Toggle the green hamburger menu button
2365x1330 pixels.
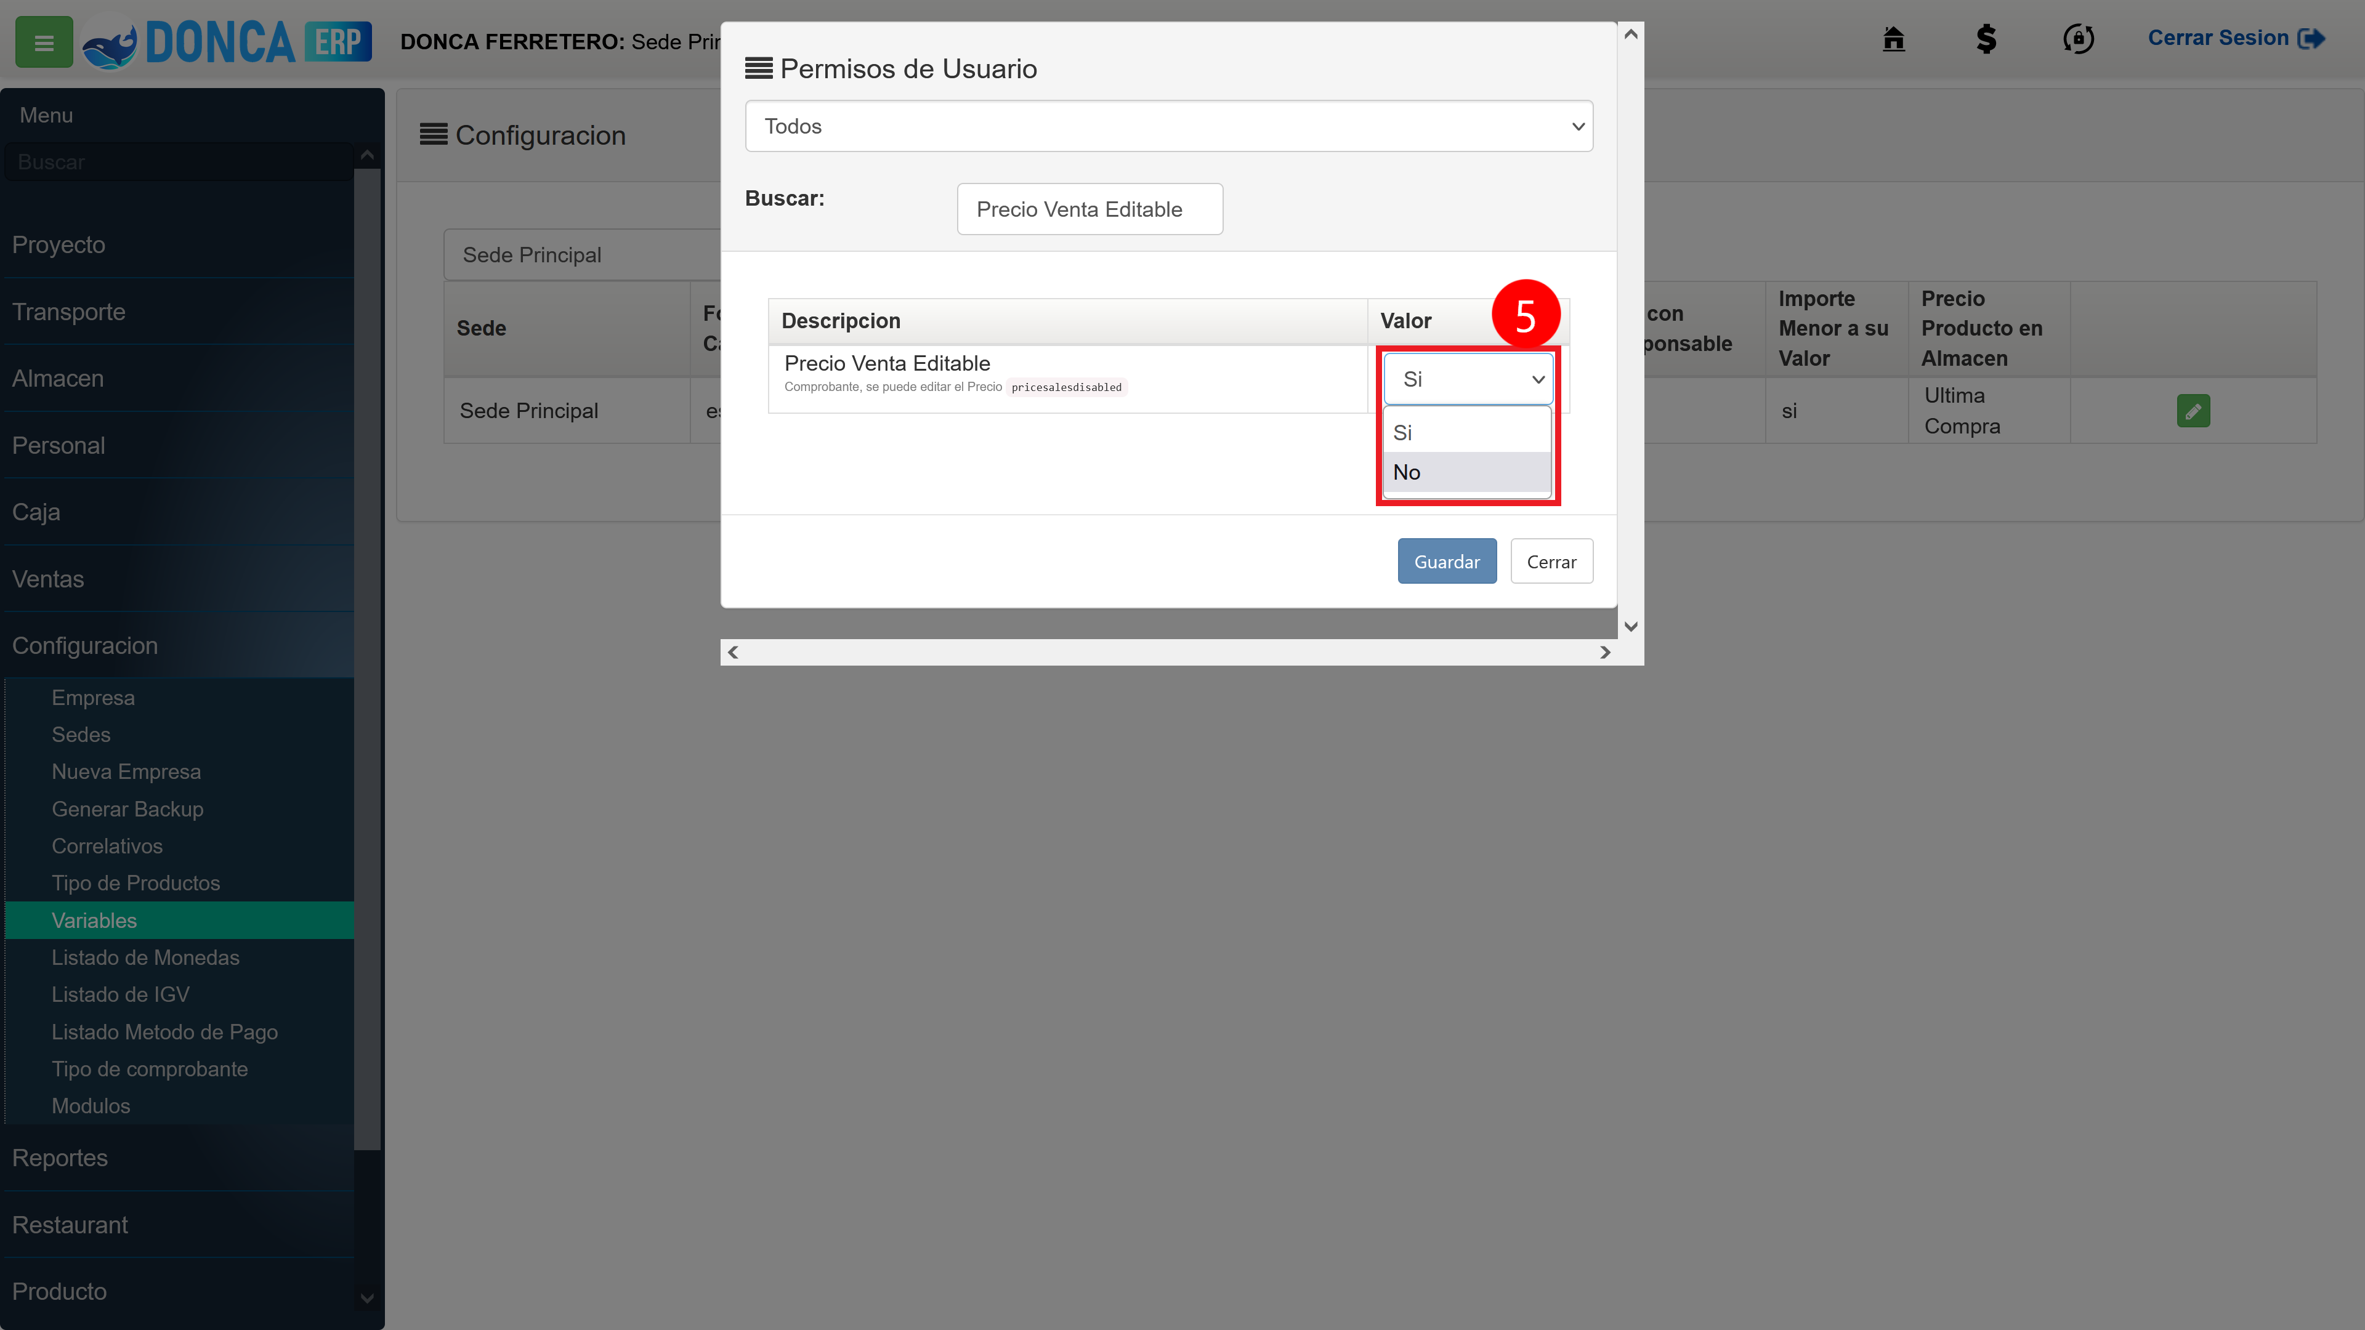(x=44, y=42)
